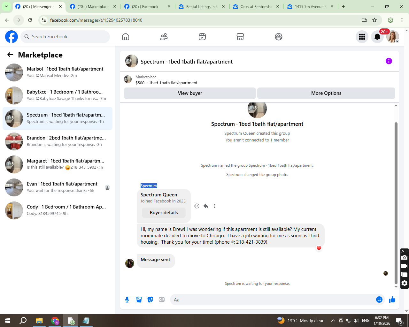Open Evan's conversation
The height and width of the screenshot is (327, 409).
pos(58,187)
